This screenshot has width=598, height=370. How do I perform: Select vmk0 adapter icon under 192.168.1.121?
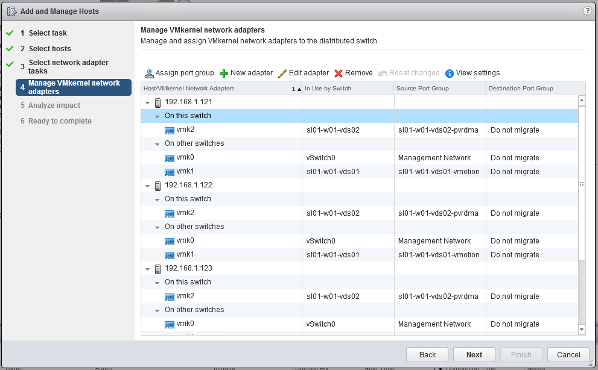click(x=170, y=158)
